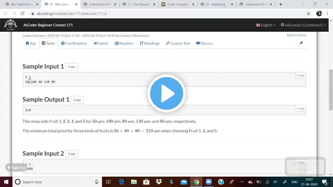
Task: Click the pin icon in nav bar
Action: point(301,43)
